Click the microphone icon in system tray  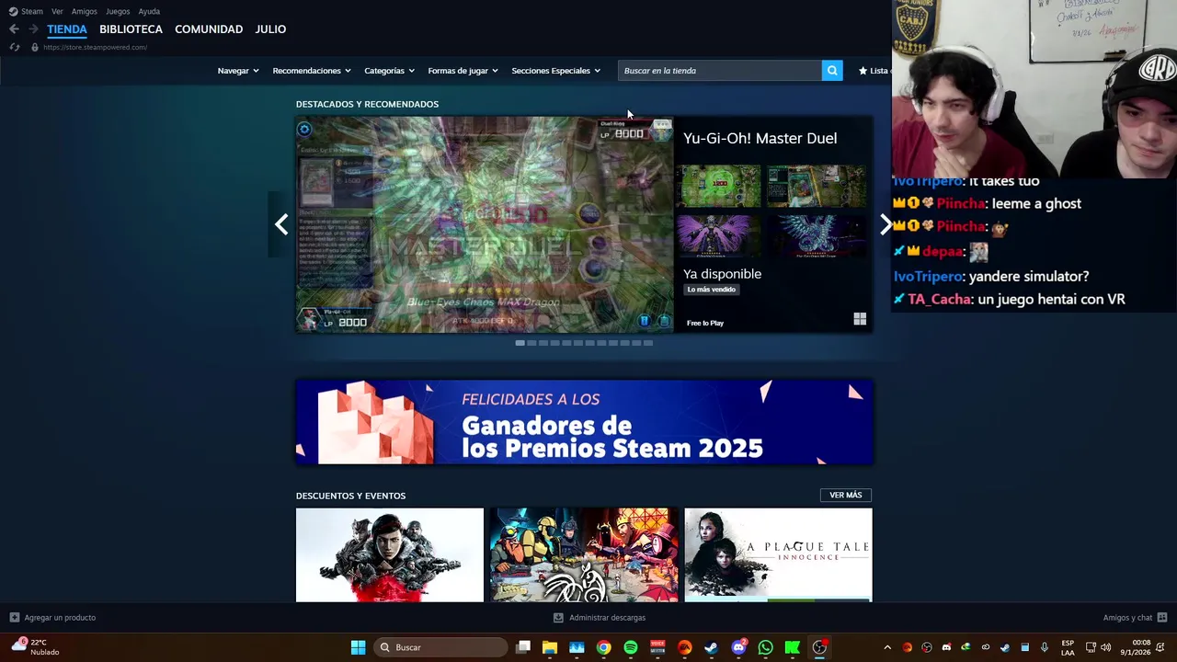pos(1044,647)
